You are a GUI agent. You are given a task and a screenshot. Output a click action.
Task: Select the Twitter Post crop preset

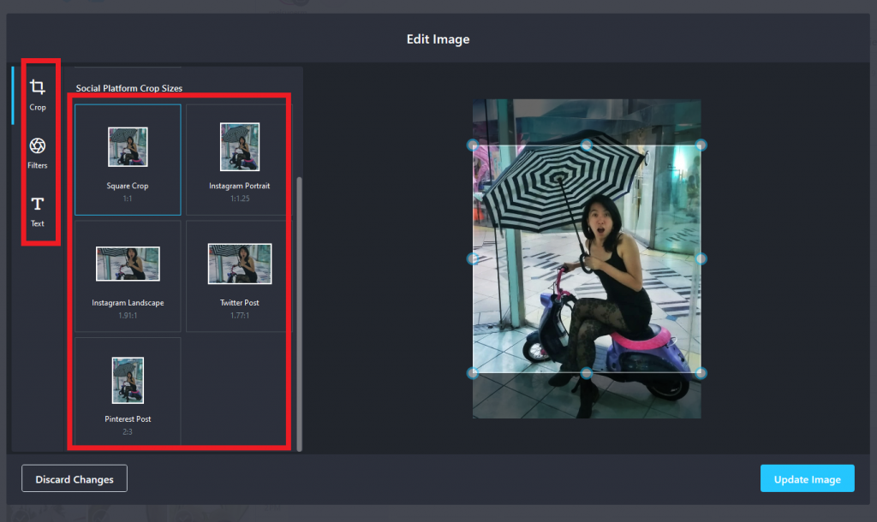tap(239, 276)
